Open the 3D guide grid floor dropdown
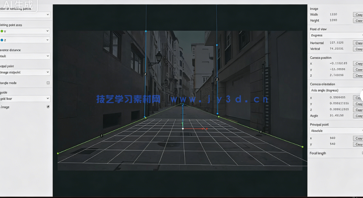Image resolution: width=363 pixels, height=198 pixels. coord(25,98)
